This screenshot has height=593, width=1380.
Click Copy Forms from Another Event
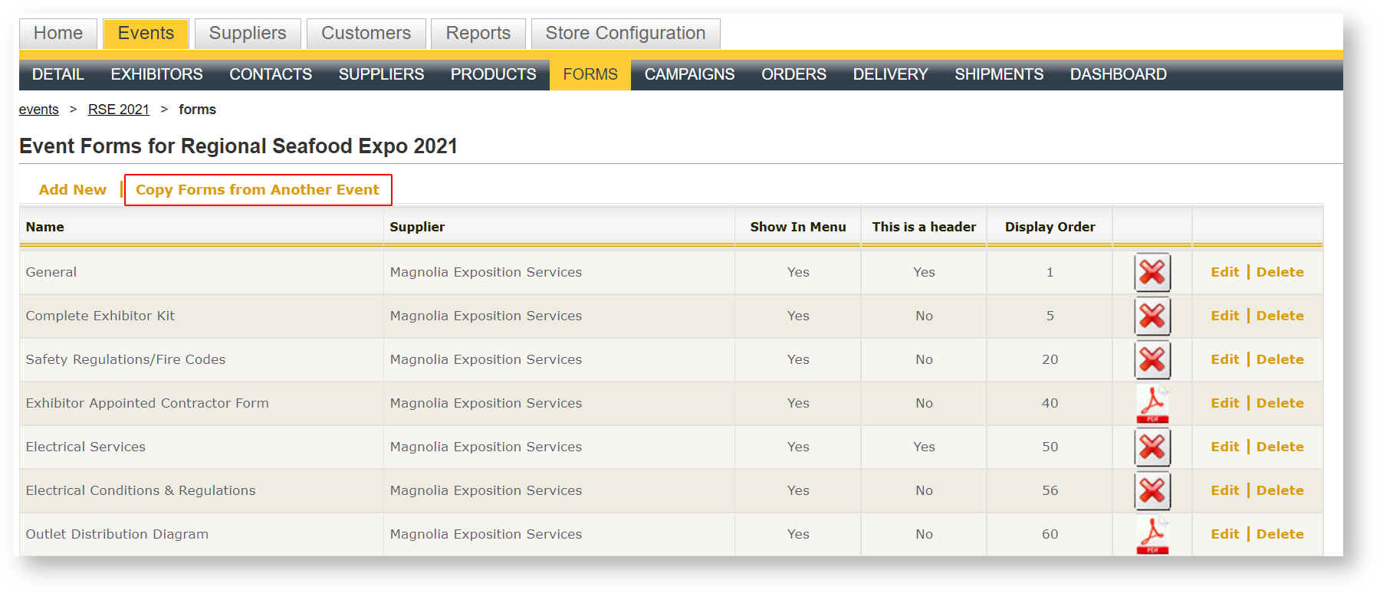[x=258, y=190]
